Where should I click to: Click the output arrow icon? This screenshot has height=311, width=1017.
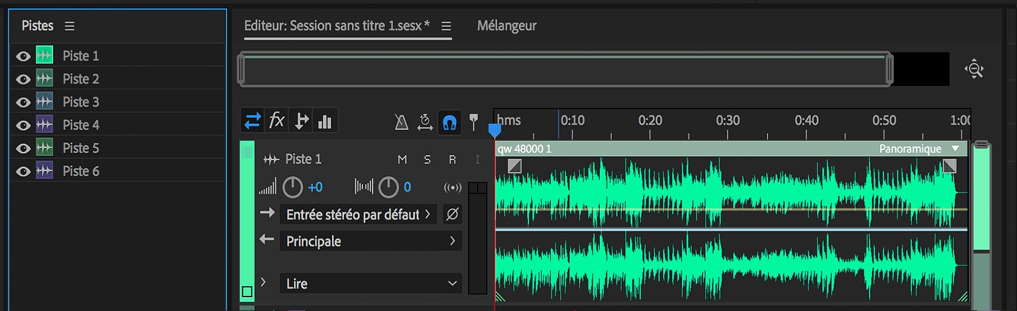[267, 240]
